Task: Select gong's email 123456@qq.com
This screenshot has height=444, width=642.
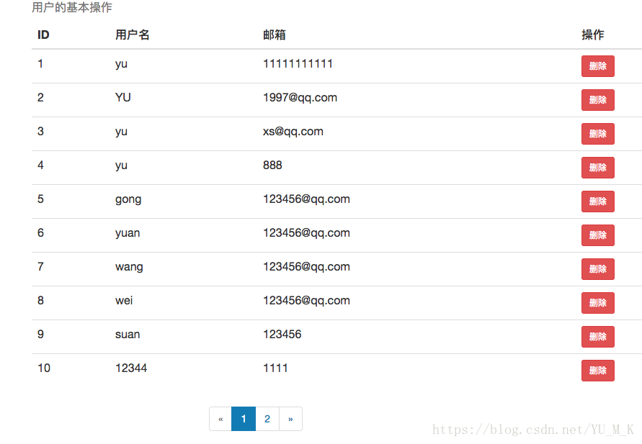Action: (x=307, y=199)
